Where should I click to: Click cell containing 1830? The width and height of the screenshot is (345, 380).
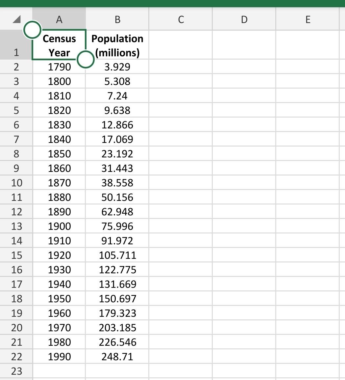pyautogui.click(x=59, y=124)
